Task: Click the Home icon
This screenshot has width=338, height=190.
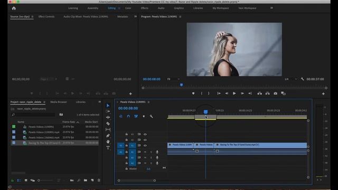Action: point(14,8)
